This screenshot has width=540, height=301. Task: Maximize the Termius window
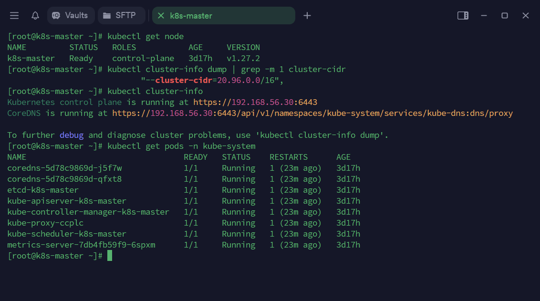(x=505, y=16)
